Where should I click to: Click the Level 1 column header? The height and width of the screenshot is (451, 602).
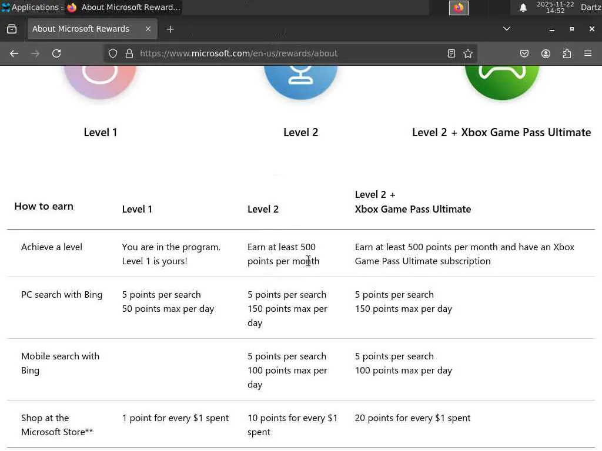coord(137,210)
